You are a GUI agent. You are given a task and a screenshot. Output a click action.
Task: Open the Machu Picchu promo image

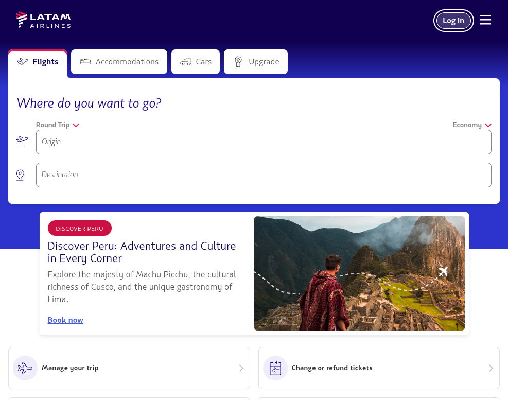coord(359,273)
